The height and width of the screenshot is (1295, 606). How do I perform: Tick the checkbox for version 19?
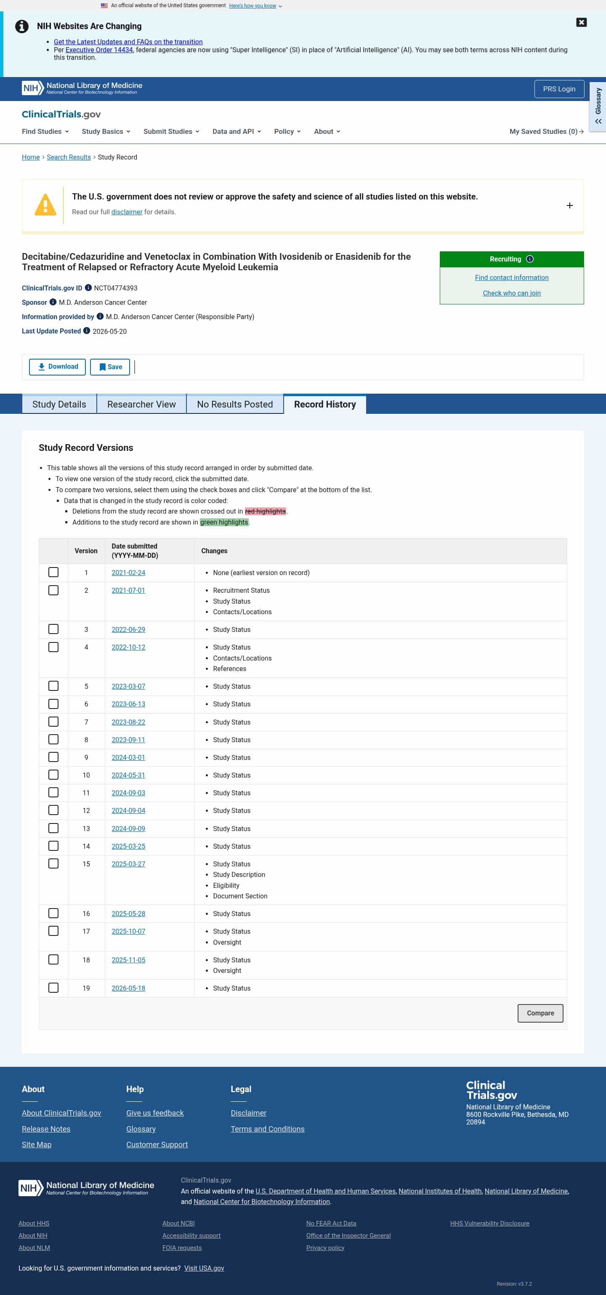[x=53, y=987]
